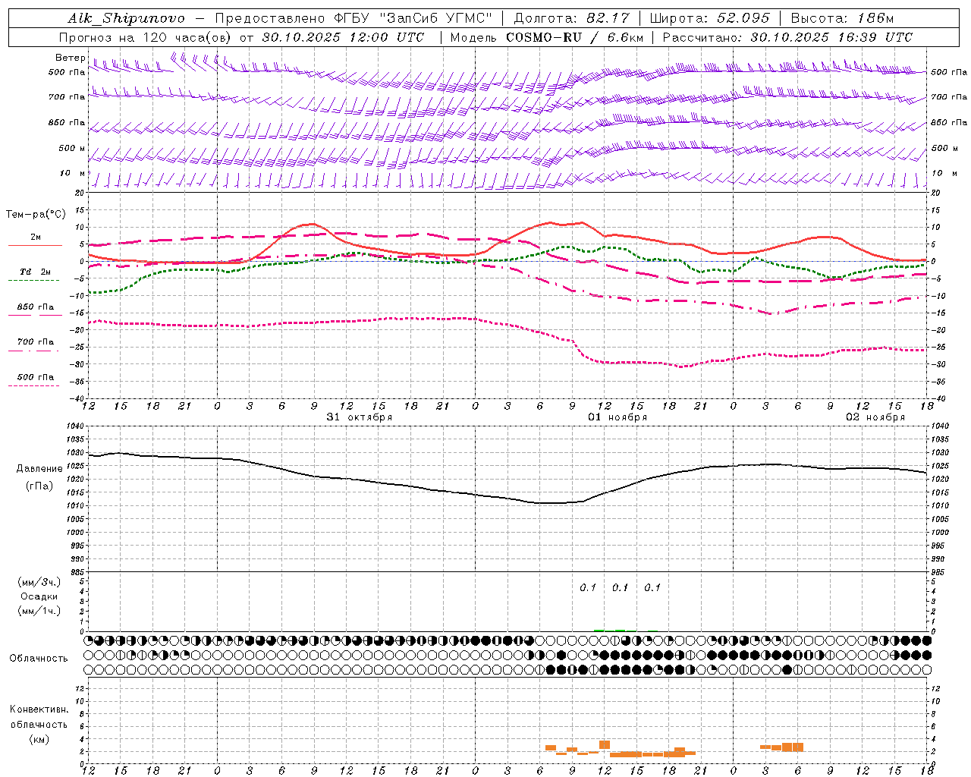Click the (мм/1ч.) precipitation unit label
Image resolution: width=971 pixels, height=777 pixels.
pos(39,611)
